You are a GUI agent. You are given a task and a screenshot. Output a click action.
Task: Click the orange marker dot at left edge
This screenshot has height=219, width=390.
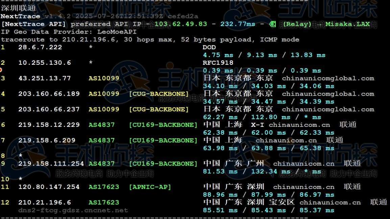point(1,70)
